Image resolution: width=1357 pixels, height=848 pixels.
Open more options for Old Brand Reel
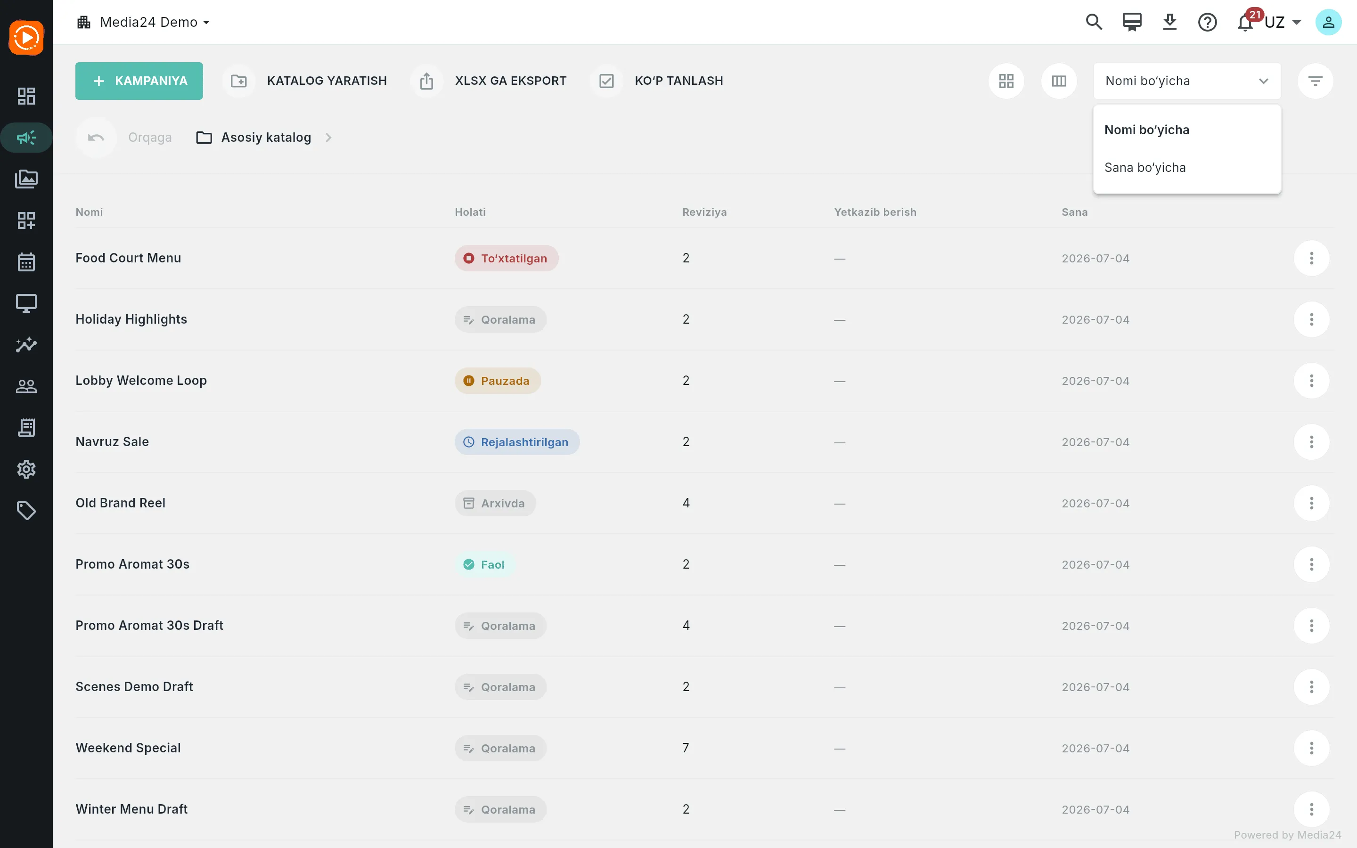(x=1311, y=503)
